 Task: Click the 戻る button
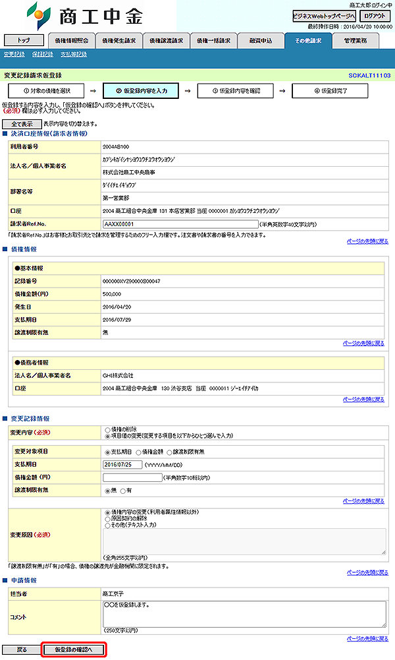click(22, 649)
